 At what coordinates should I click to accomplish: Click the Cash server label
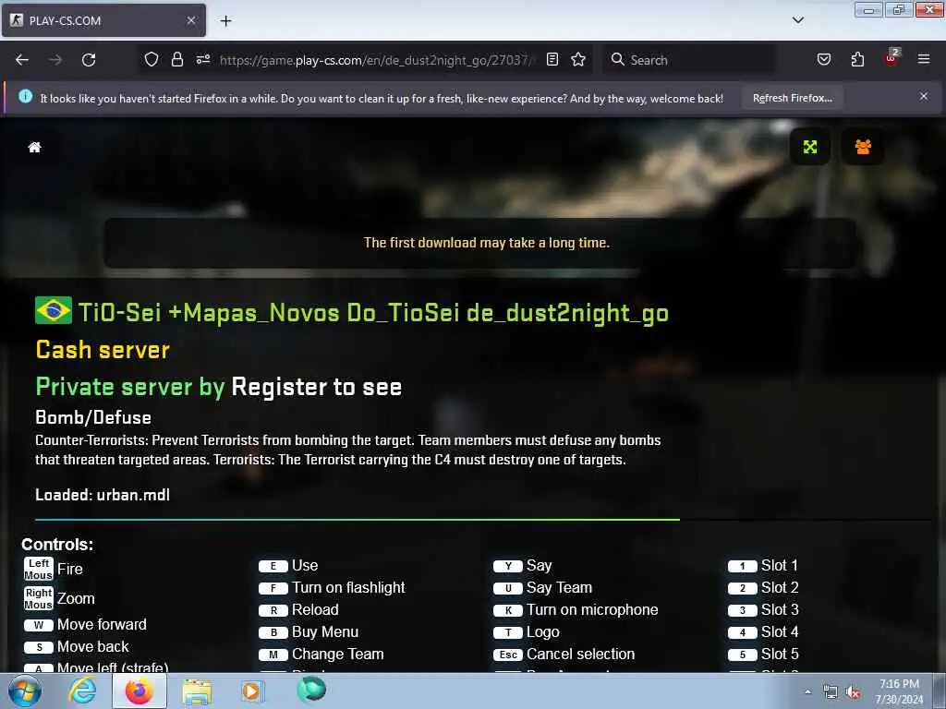tap(103, 350)
